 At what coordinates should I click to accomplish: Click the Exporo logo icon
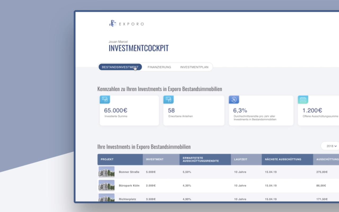pos(113,24)
